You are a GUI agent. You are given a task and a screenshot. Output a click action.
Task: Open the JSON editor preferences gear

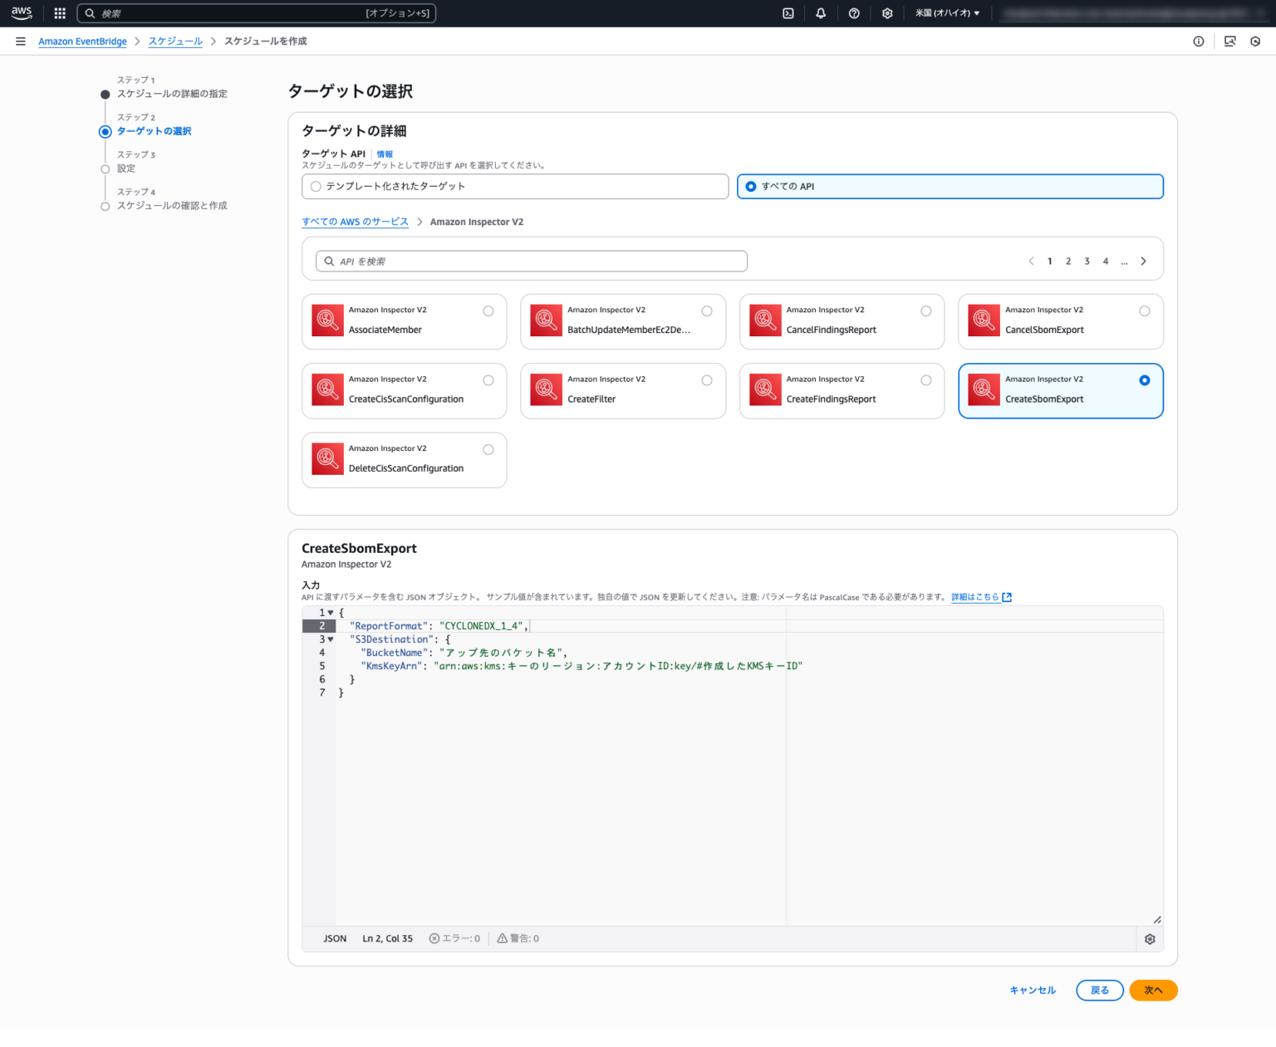pos(1150,939)
